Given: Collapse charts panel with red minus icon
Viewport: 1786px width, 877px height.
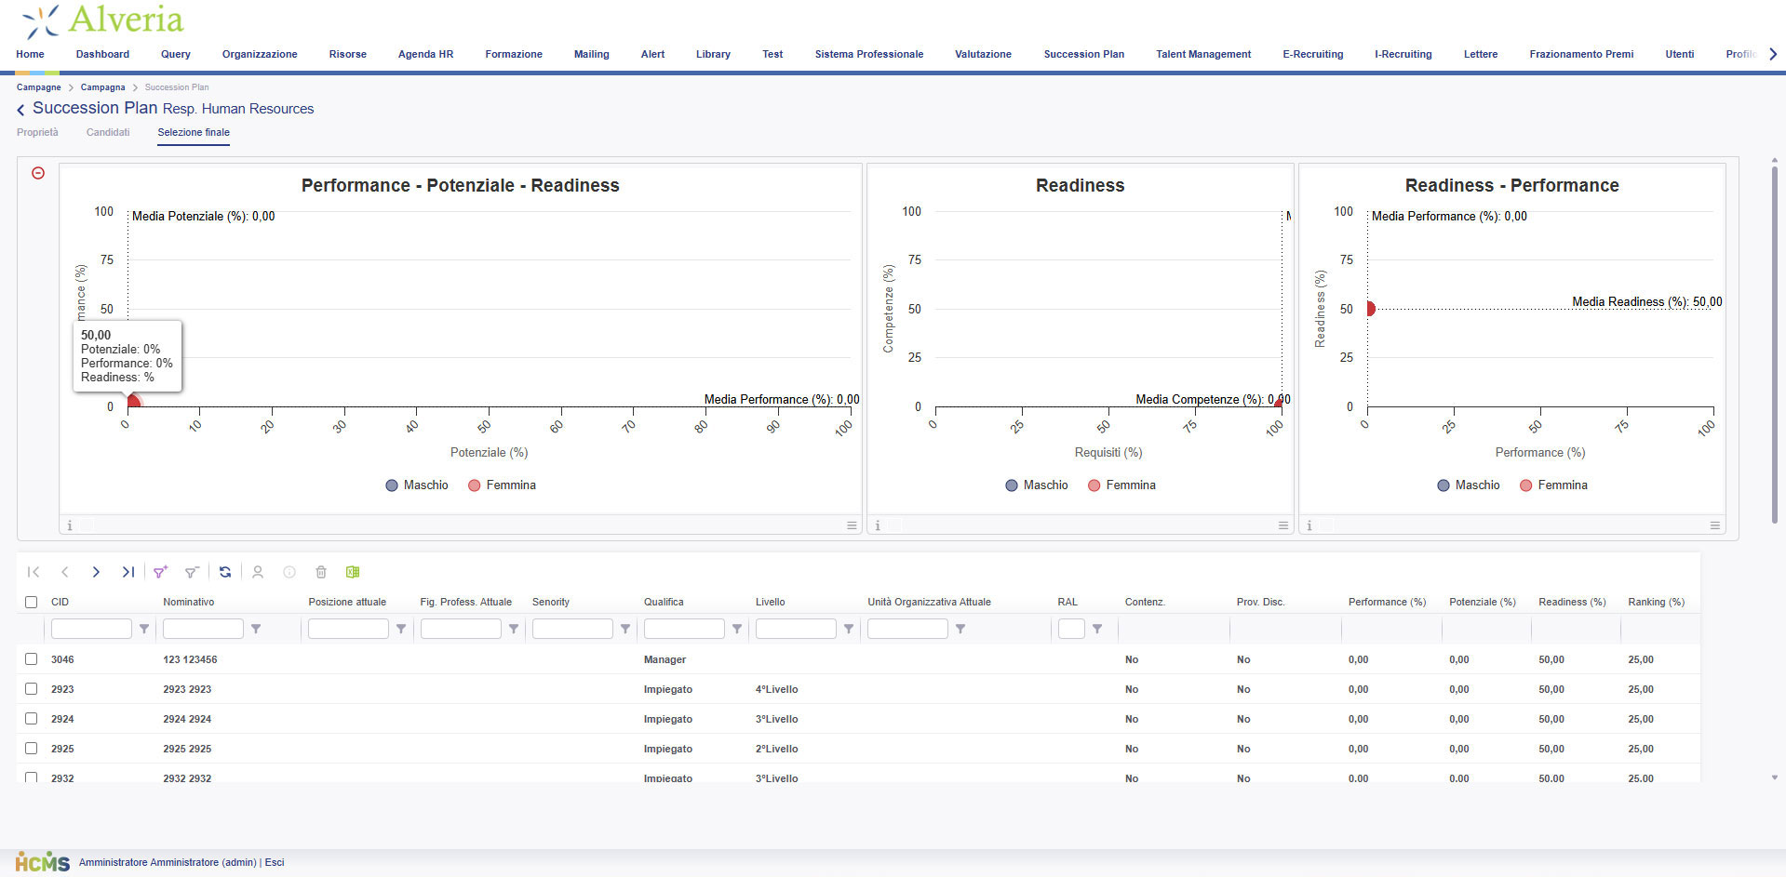Looking at the screenshot, I should click(38, 173).
